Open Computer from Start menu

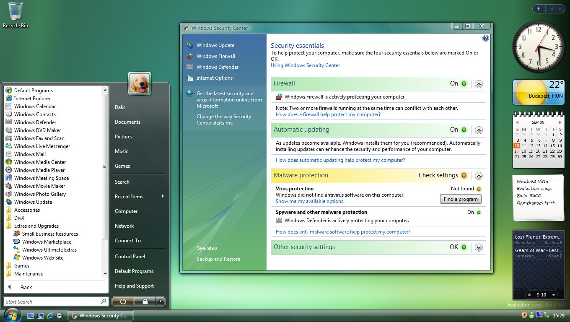(x=126, y=211)
